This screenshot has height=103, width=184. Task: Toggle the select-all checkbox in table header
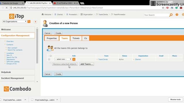[x=51, y=56]
